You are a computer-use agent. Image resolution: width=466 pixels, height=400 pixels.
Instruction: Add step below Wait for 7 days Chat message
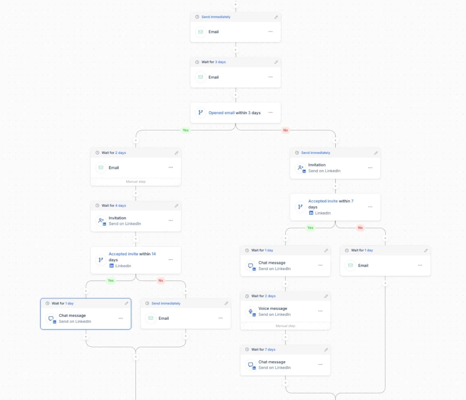285,383
